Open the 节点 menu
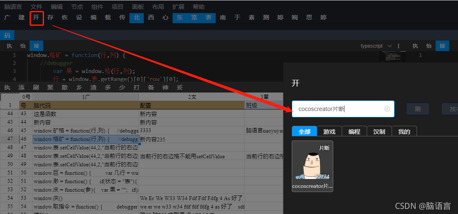 [x=77, y=7]
